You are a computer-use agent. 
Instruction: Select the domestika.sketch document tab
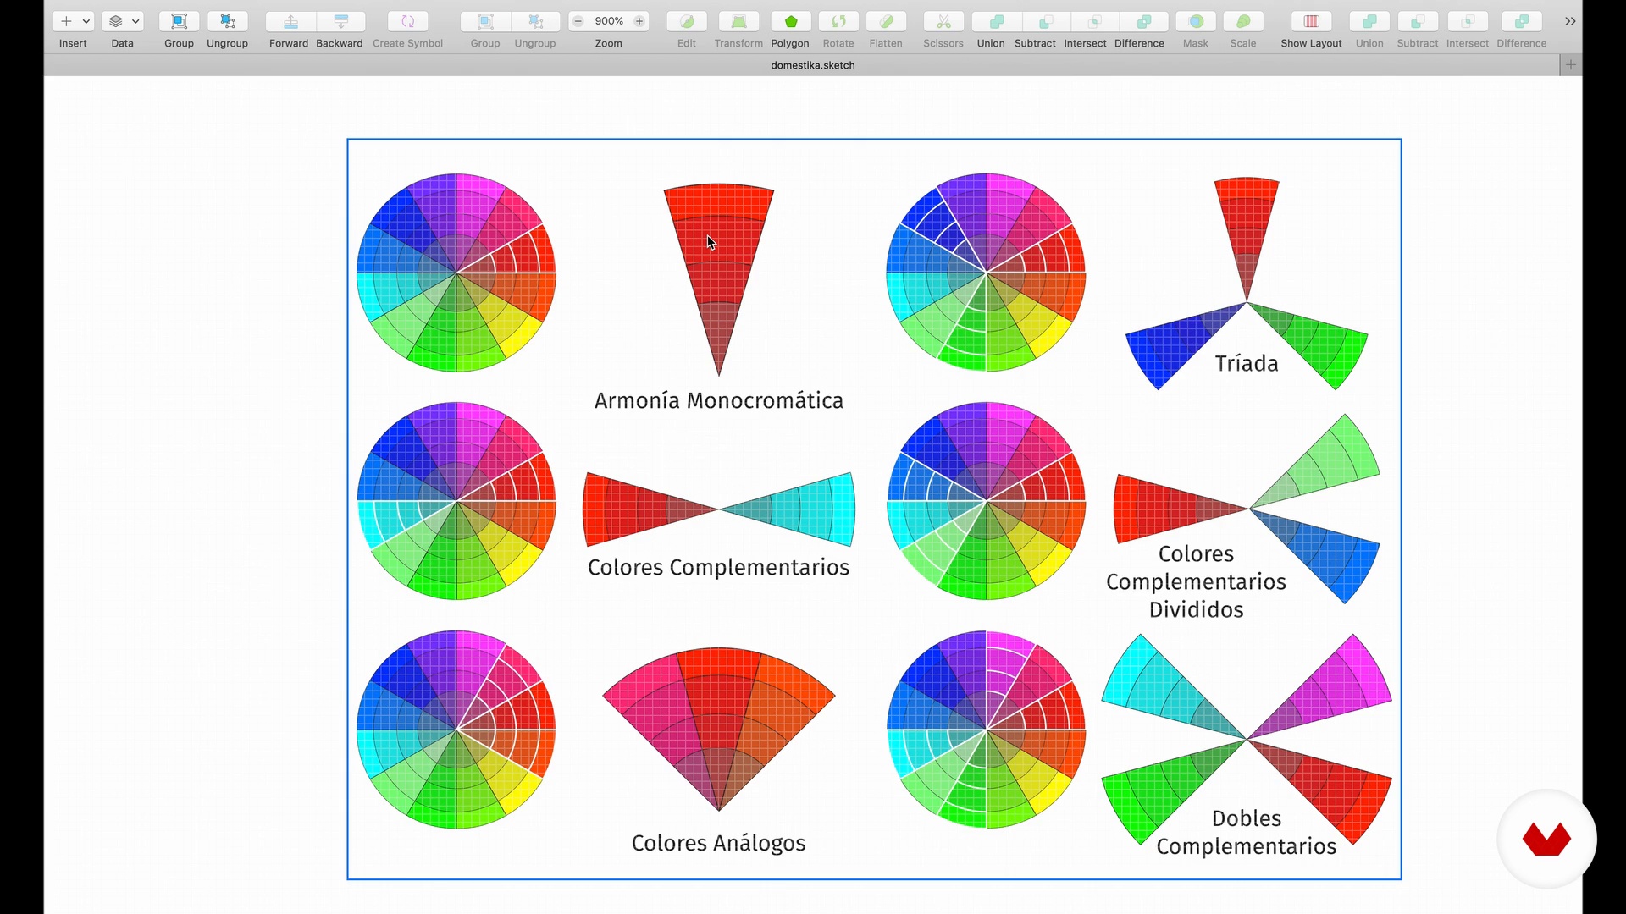812,65
